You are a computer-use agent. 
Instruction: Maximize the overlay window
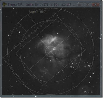point(88,5)
